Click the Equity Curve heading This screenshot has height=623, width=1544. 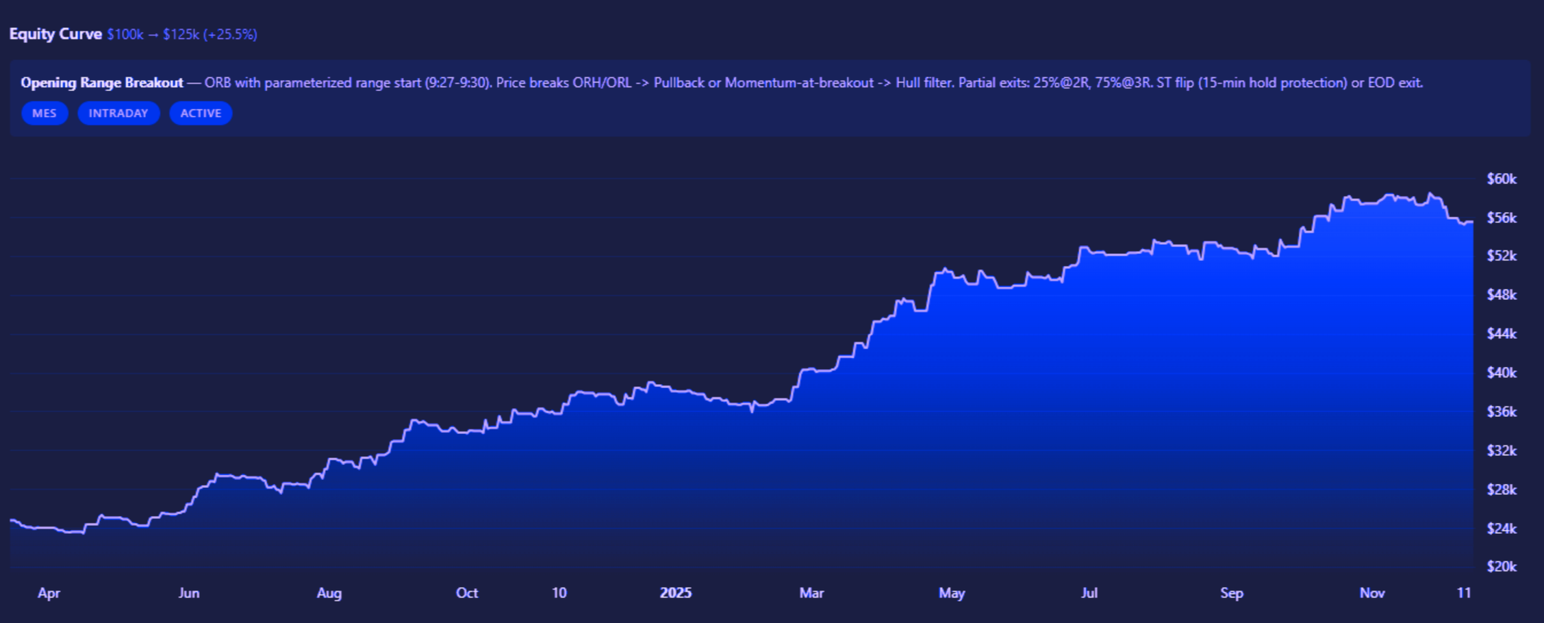(55, 34)
